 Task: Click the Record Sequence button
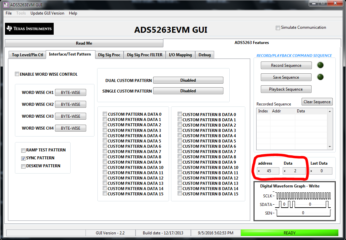pos(286,65)
